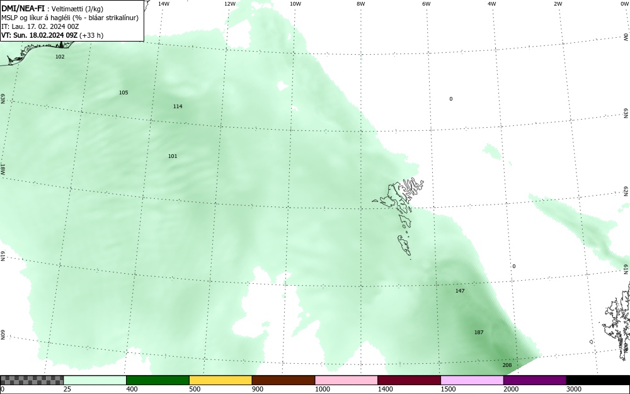The width and height of the screenshot is (630, 394).
Task: Click the legend tick label 900
Action: 258,389
